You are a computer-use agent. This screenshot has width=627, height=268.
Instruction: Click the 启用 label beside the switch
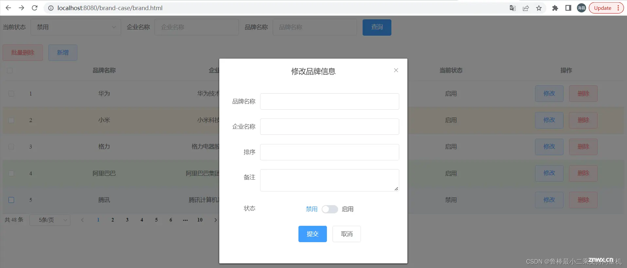tap(348, 209)
